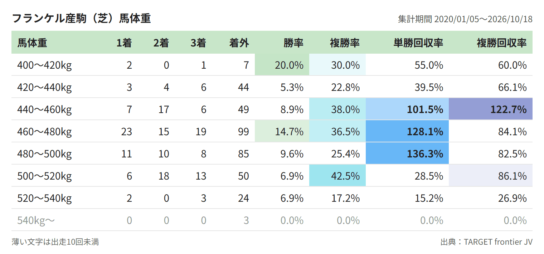
Task: Click the 440〜460kg row label
Action: pos(44,109)
